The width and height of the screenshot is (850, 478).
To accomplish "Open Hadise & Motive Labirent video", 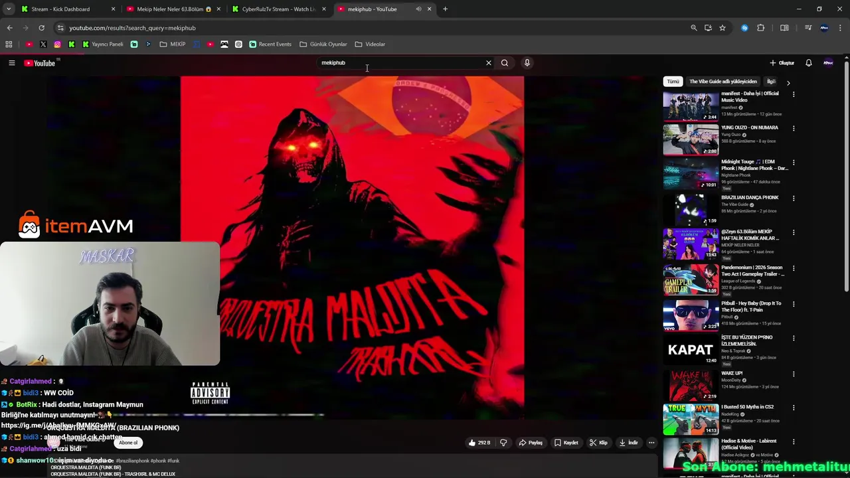I will pos(749,444).
